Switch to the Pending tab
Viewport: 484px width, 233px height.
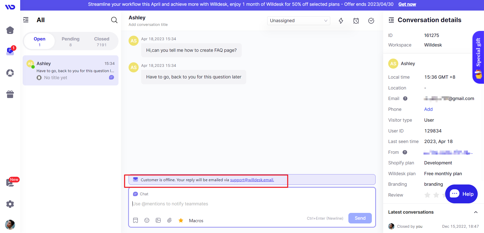coord(71,41)
